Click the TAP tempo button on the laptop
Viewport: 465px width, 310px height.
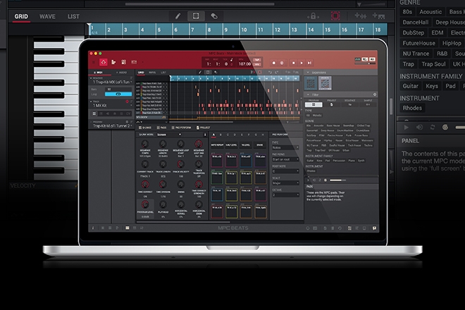pos(257,60)
